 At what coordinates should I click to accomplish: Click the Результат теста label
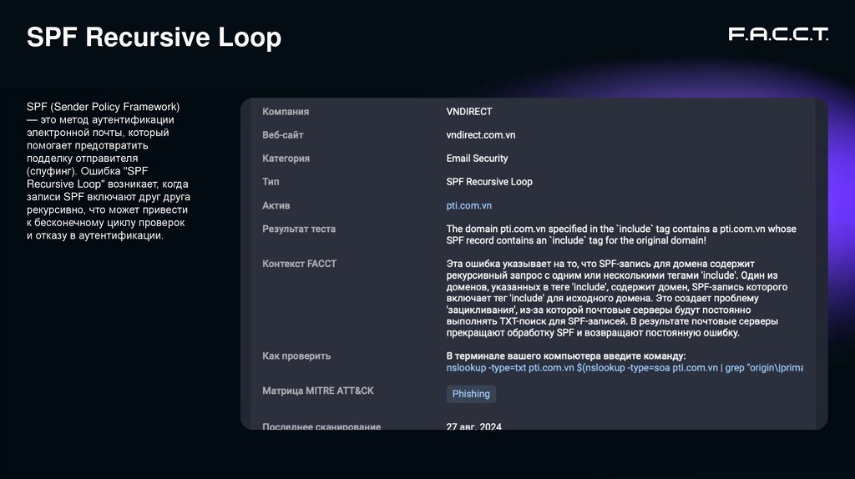click(299, 229)
